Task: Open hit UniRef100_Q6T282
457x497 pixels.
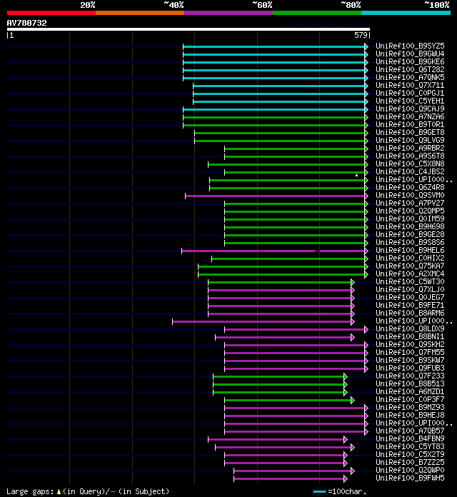Action: (410, 69)
